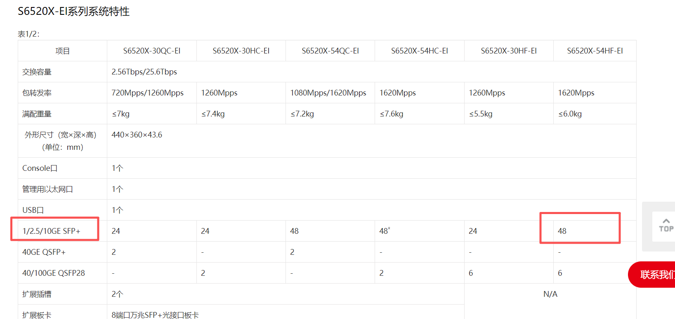Click the S6520X-54HF-EI column header
This screenshot has width=675, height=319.
click(595, 51)
